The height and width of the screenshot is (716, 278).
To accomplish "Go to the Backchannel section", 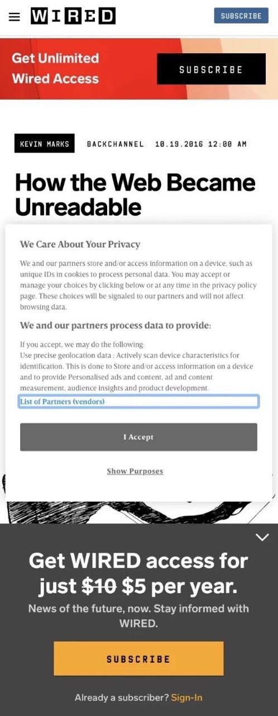I will (115, 144).
